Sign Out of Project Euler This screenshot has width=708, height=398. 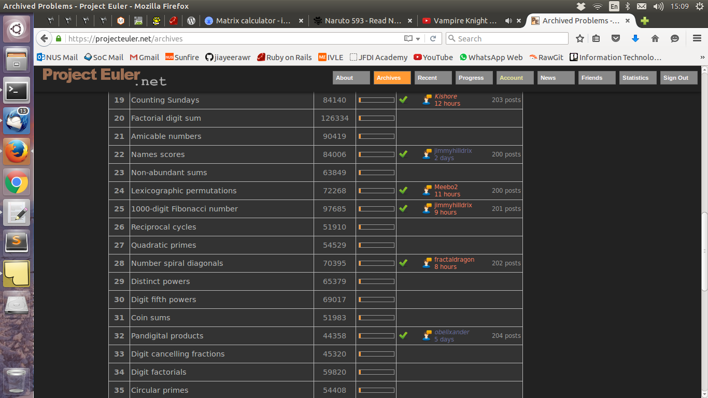tap(679, 78)
